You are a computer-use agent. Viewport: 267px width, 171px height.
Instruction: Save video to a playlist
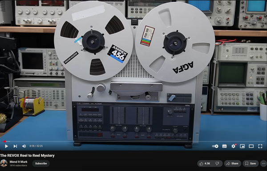(251, 163)
